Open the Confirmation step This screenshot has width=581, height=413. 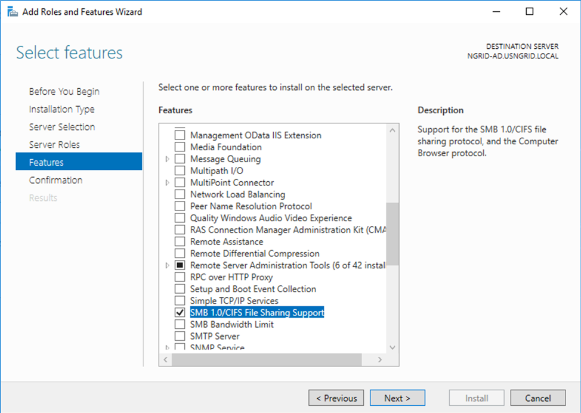(x=56, y=180)
